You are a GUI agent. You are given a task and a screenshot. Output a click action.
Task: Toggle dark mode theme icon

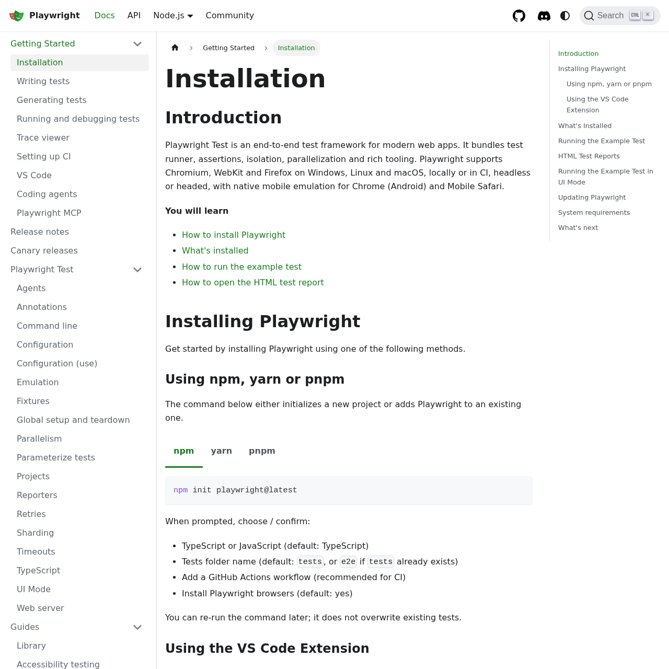563,15
